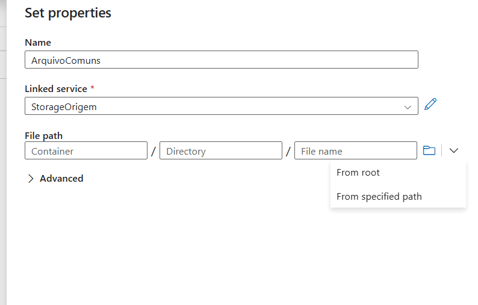
Task: Click the folder icon to browse file path
Action: [x=429, y=150]
